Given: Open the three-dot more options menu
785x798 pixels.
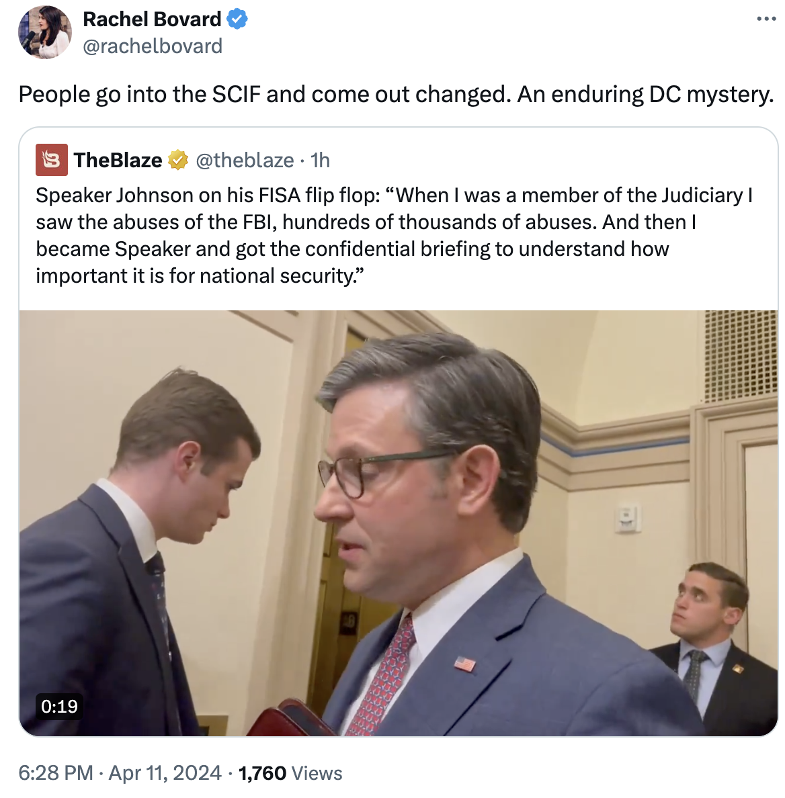Looking at the screenshot, I should coord(766,19).
